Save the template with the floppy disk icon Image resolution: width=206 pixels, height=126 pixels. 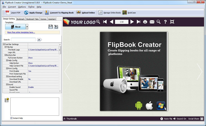click(50, 27)
